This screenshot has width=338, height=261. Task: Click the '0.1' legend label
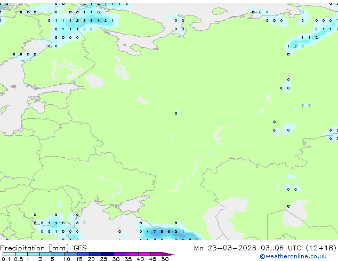pos(6,259)
